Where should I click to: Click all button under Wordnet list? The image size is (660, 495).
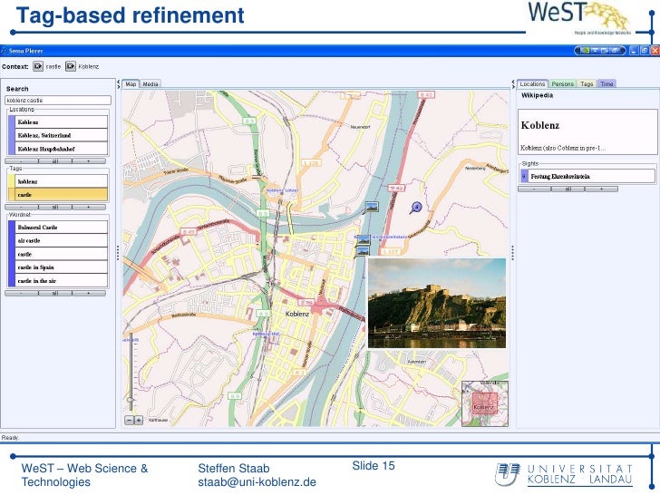[x=55, y=294]
